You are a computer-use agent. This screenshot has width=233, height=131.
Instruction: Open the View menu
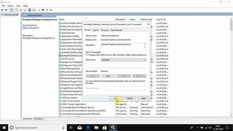[18, 6]
